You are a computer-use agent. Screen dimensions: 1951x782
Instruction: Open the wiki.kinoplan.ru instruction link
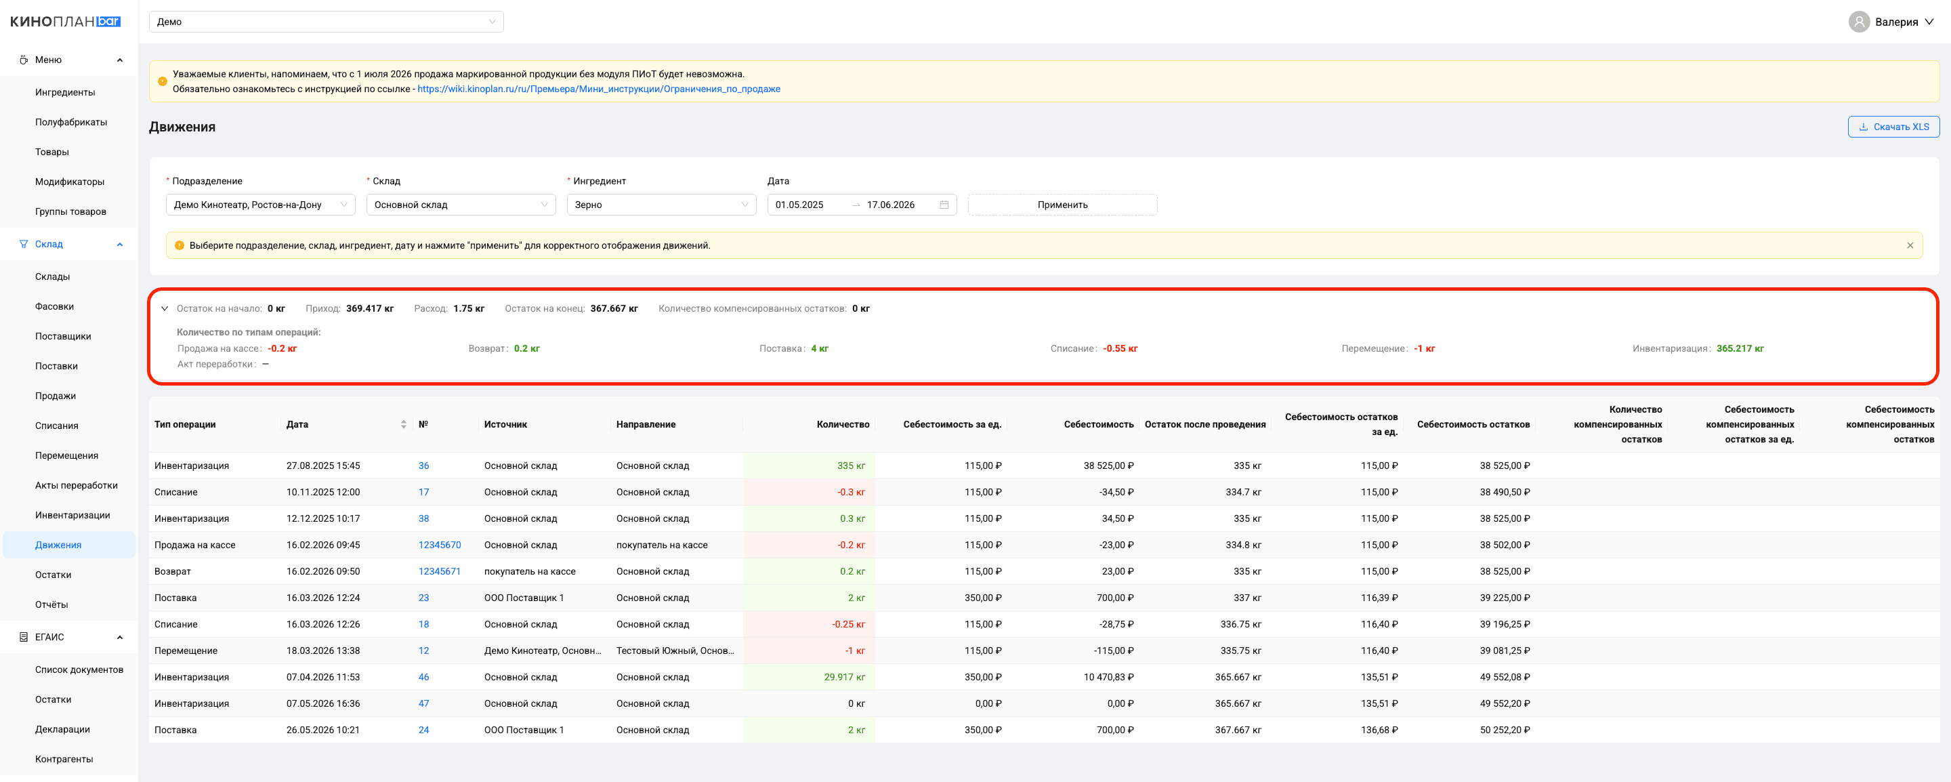(598, 89)
